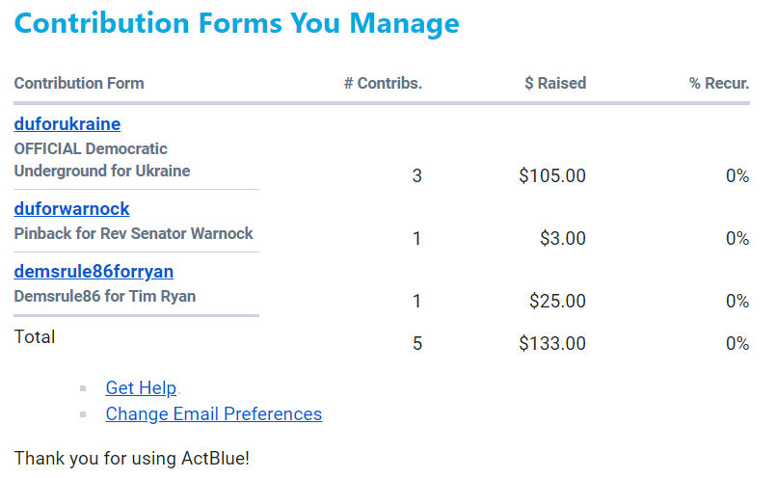777x478 pixels.
Task: Click the % Recur. column header
Action: [x=719, y=83]
